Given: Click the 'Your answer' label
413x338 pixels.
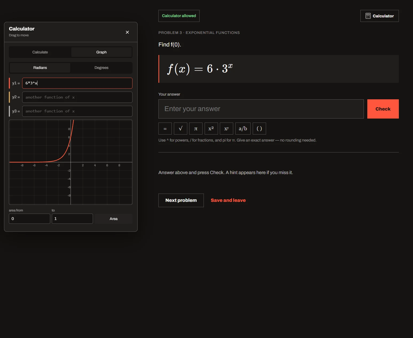Looking at the screenshot, I should (169, 94).
